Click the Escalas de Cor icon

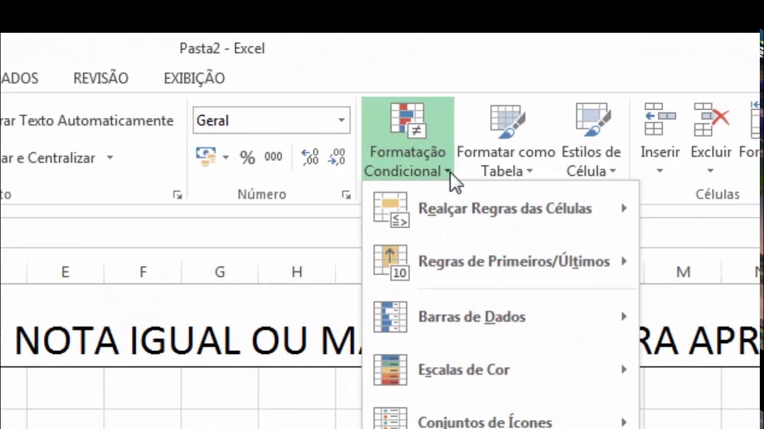point(390,370)
